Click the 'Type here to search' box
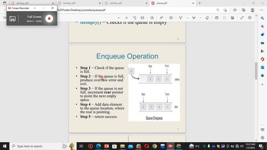The height and width of the screenshot is (150, 267). click(x=43, y=146)
